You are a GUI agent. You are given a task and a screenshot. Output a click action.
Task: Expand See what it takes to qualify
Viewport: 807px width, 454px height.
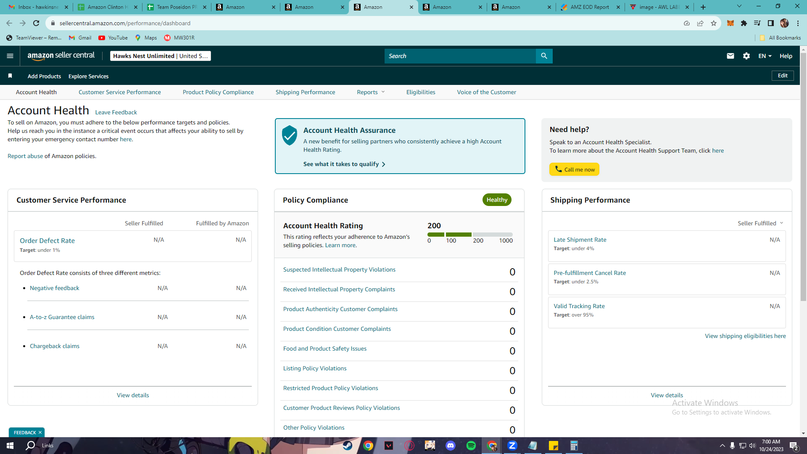(344, 164)
